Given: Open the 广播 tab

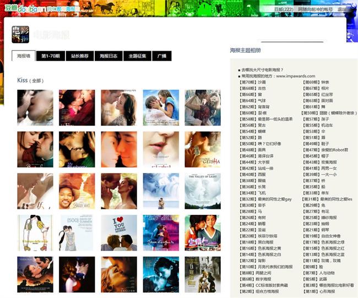Looking at the screenshot, I should coord(162,56).
